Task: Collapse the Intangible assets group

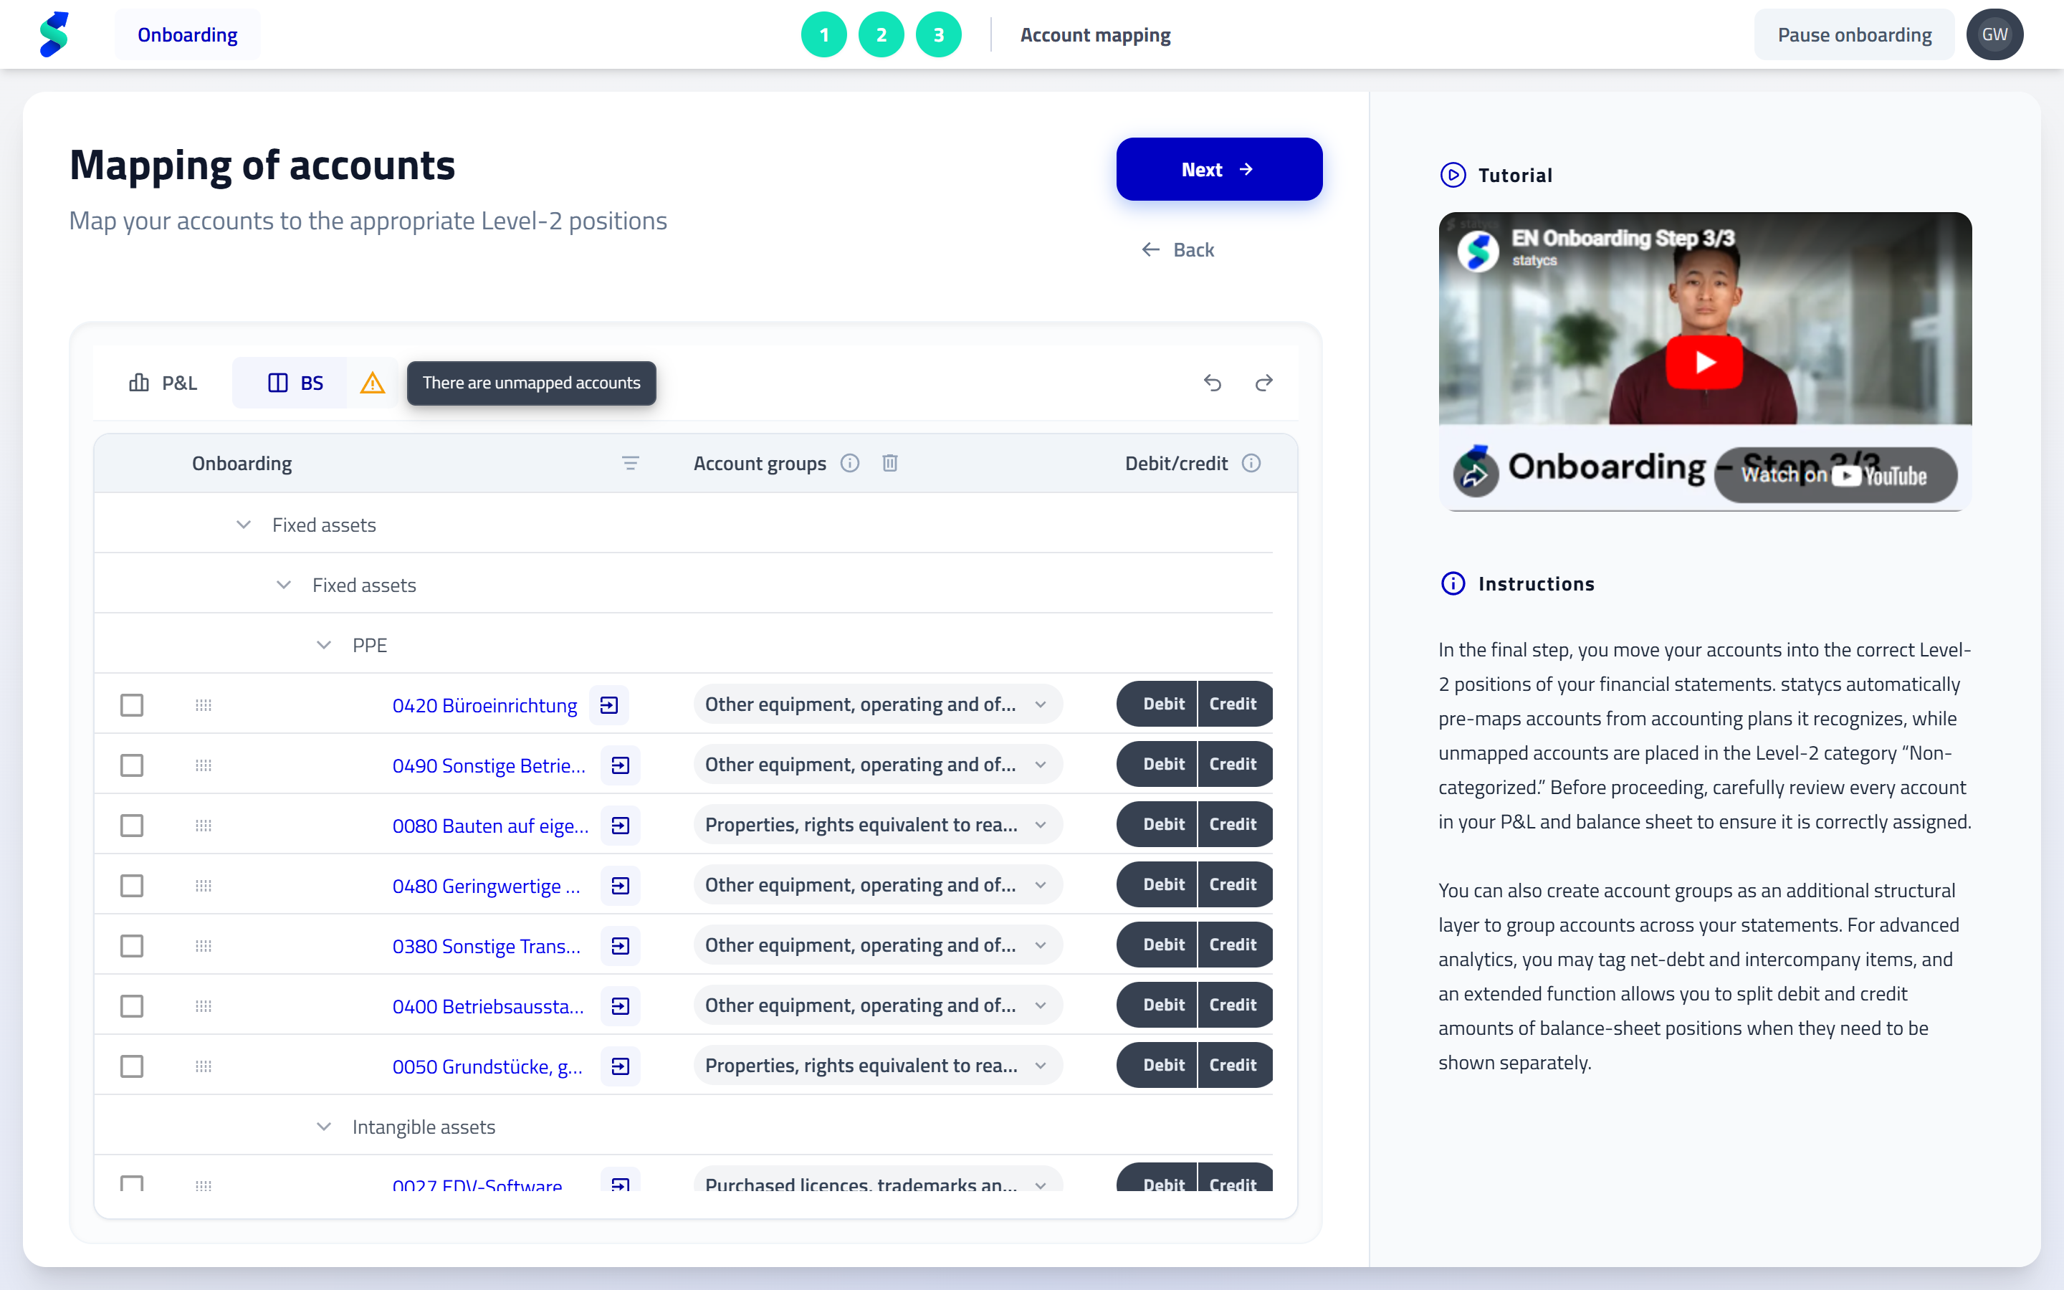Action: click(324, 1127)
